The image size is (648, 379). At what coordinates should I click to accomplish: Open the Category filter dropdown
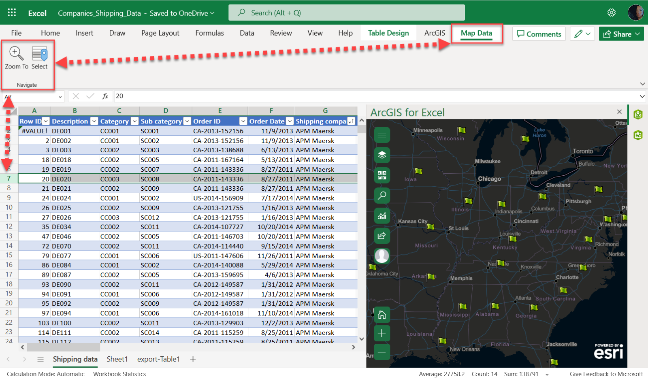134,121
